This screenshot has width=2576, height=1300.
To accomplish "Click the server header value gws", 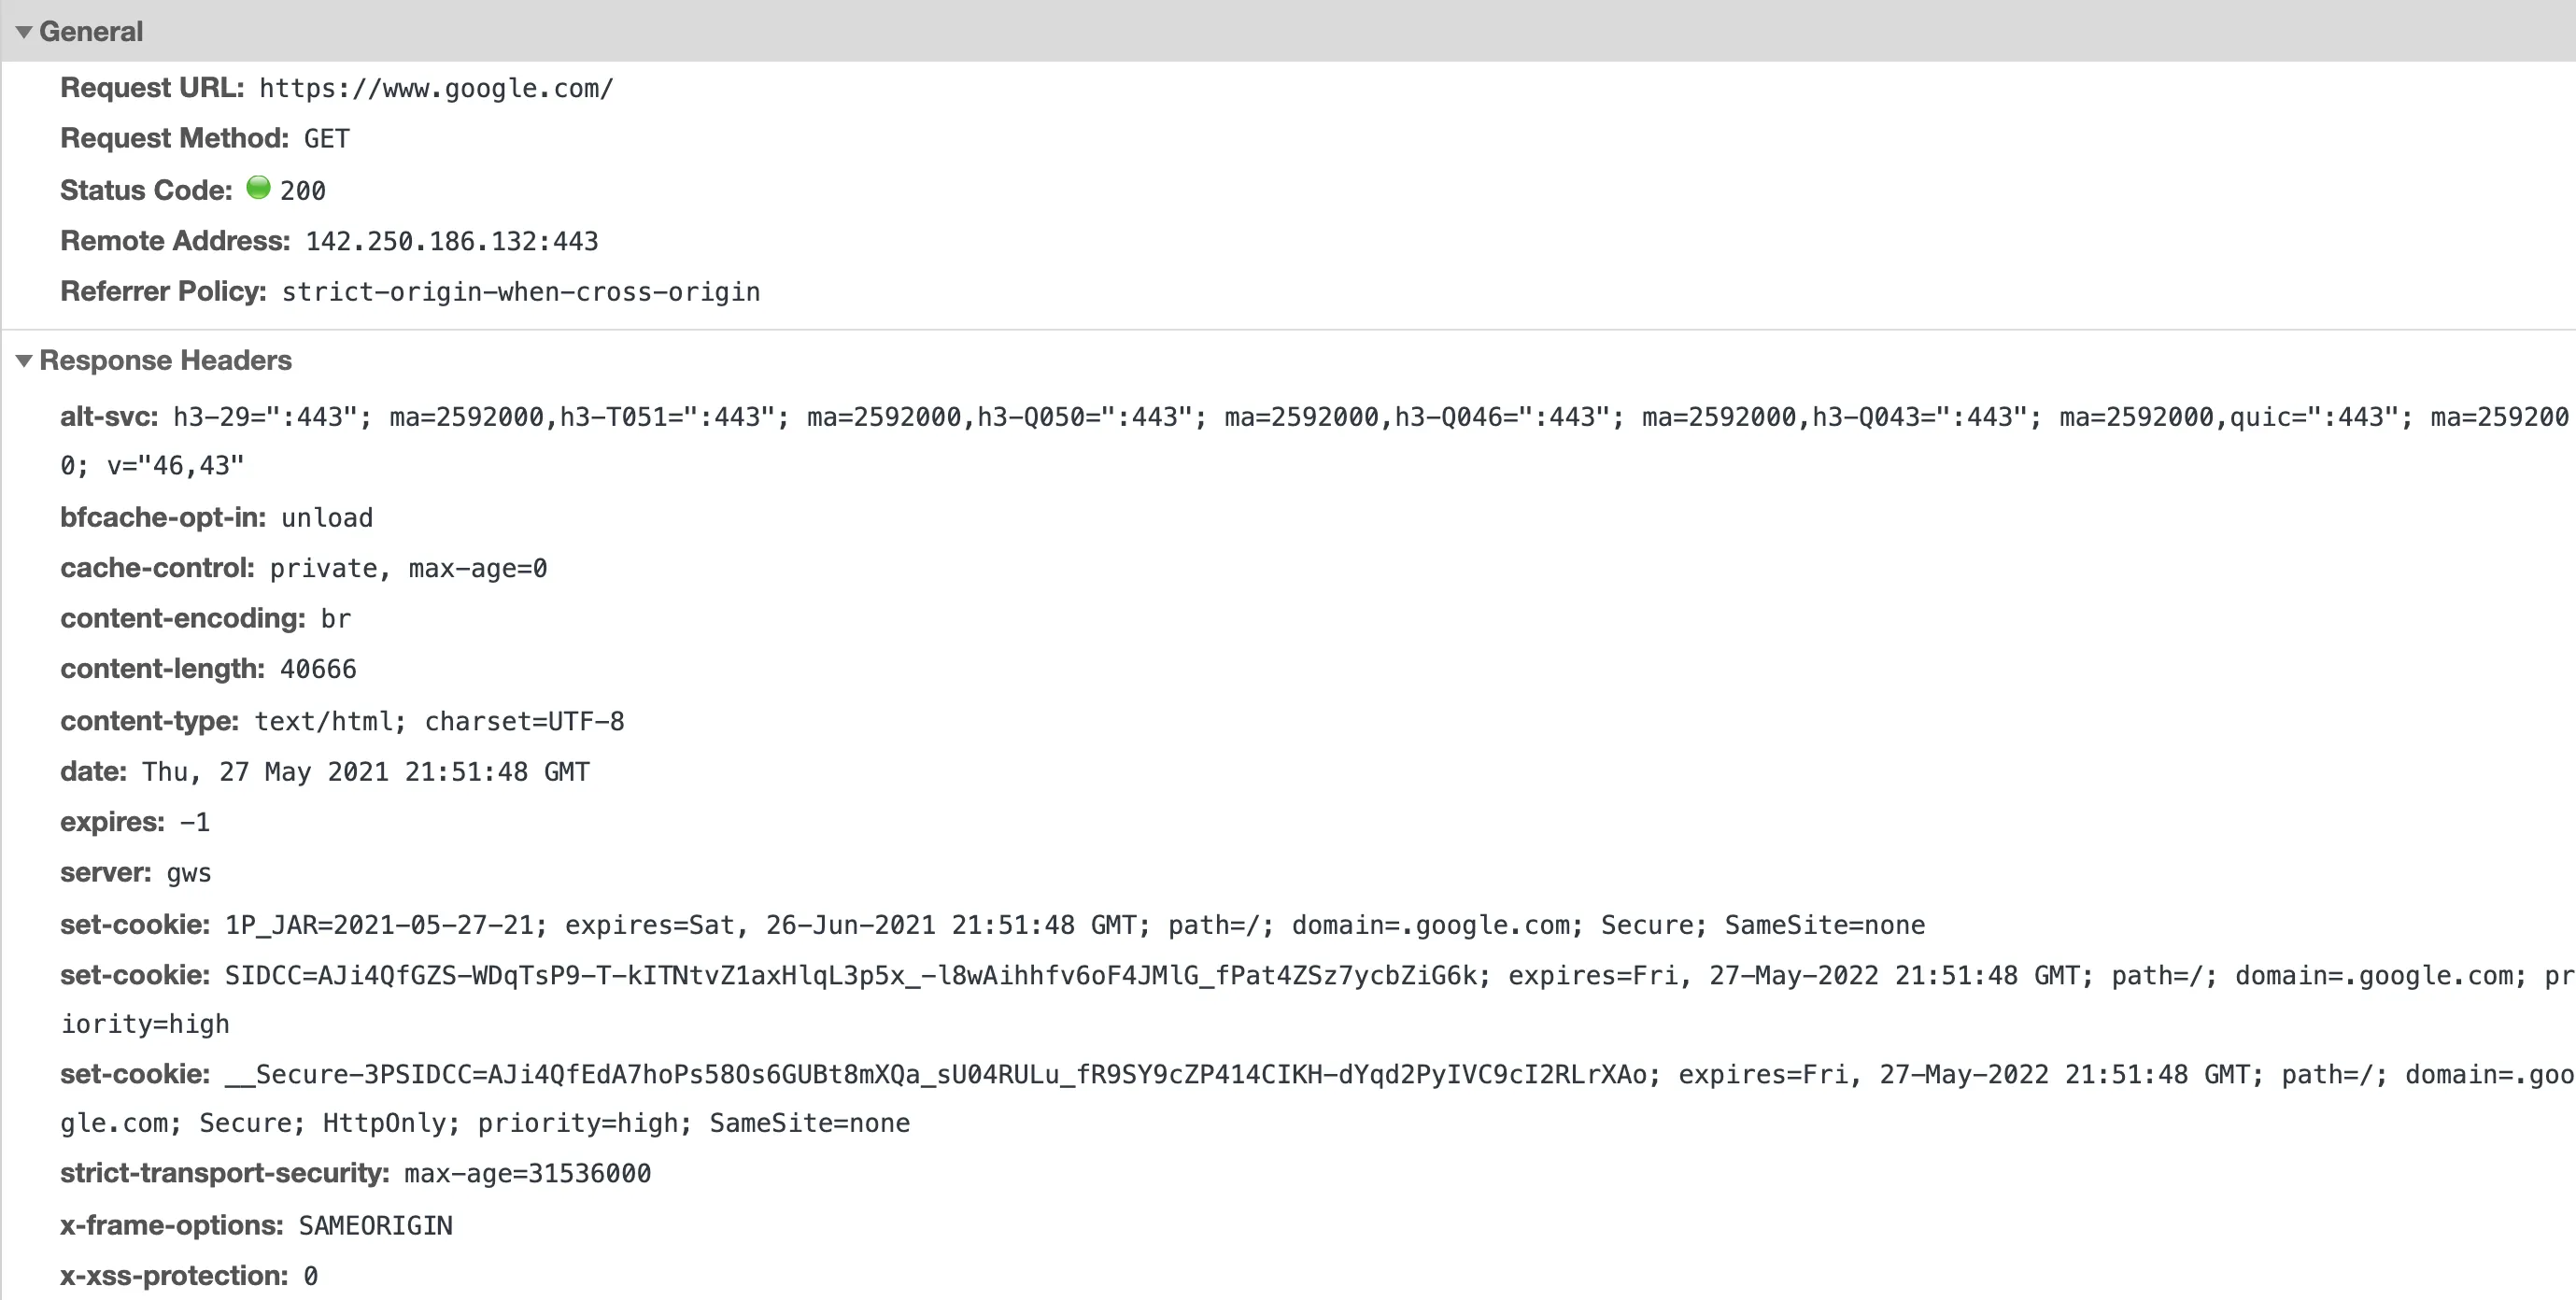I will [189, 873].
